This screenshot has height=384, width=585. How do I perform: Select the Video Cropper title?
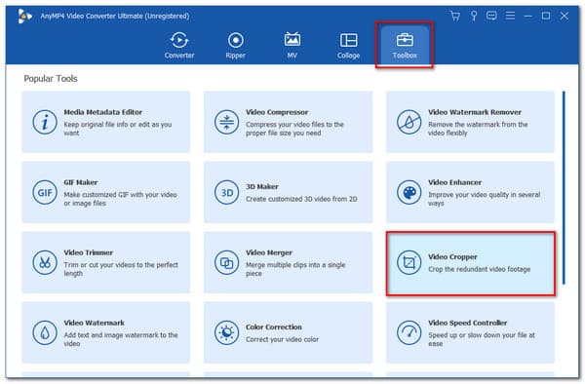[x=452, y=257]
